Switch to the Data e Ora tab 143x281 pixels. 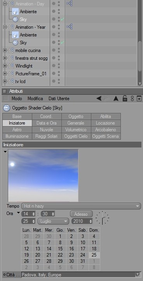pyautogui.click(x=47, y=123)
